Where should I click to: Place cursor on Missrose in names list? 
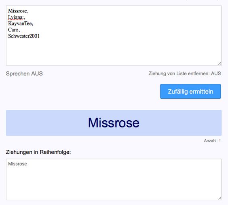17,11
